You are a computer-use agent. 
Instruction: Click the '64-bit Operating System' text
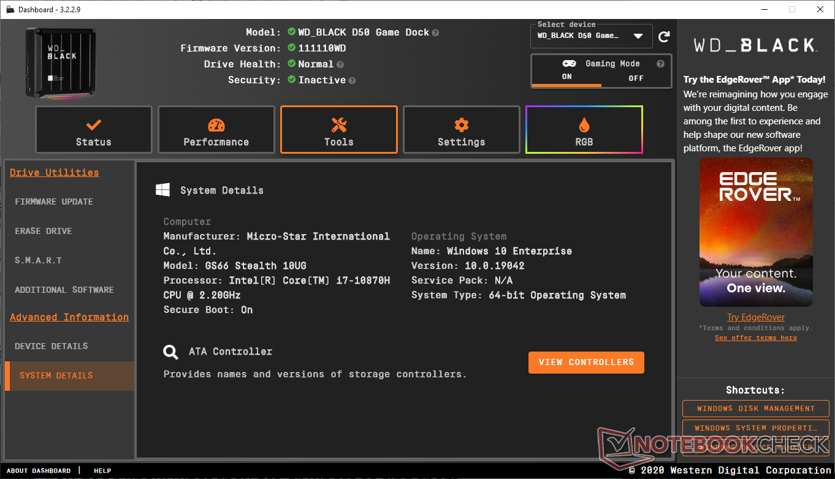coord(557,295)
